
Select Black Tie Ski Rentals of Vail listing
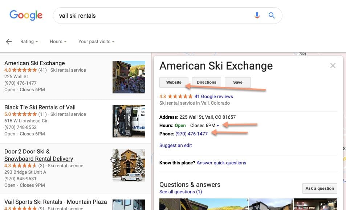(x=40, y=108)
